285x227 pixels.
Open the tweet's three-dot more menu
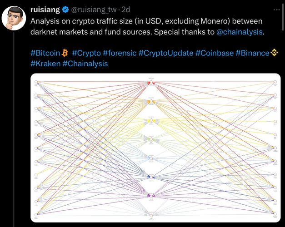277,10
